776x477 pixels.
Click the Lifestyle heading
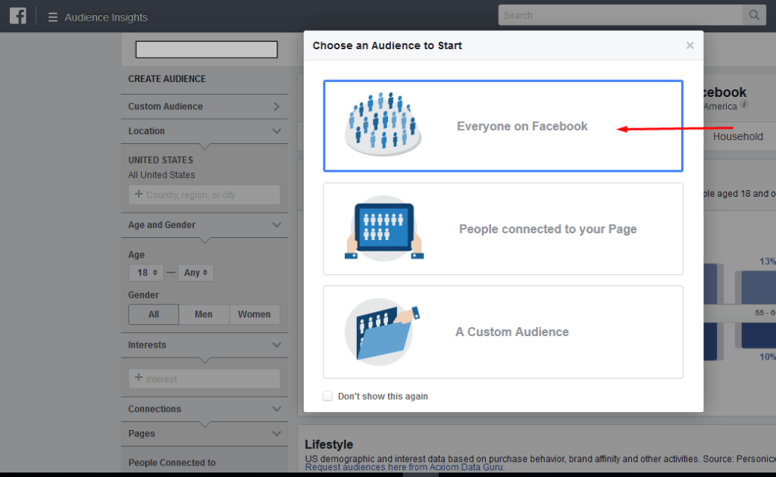[x=329, y=444]
